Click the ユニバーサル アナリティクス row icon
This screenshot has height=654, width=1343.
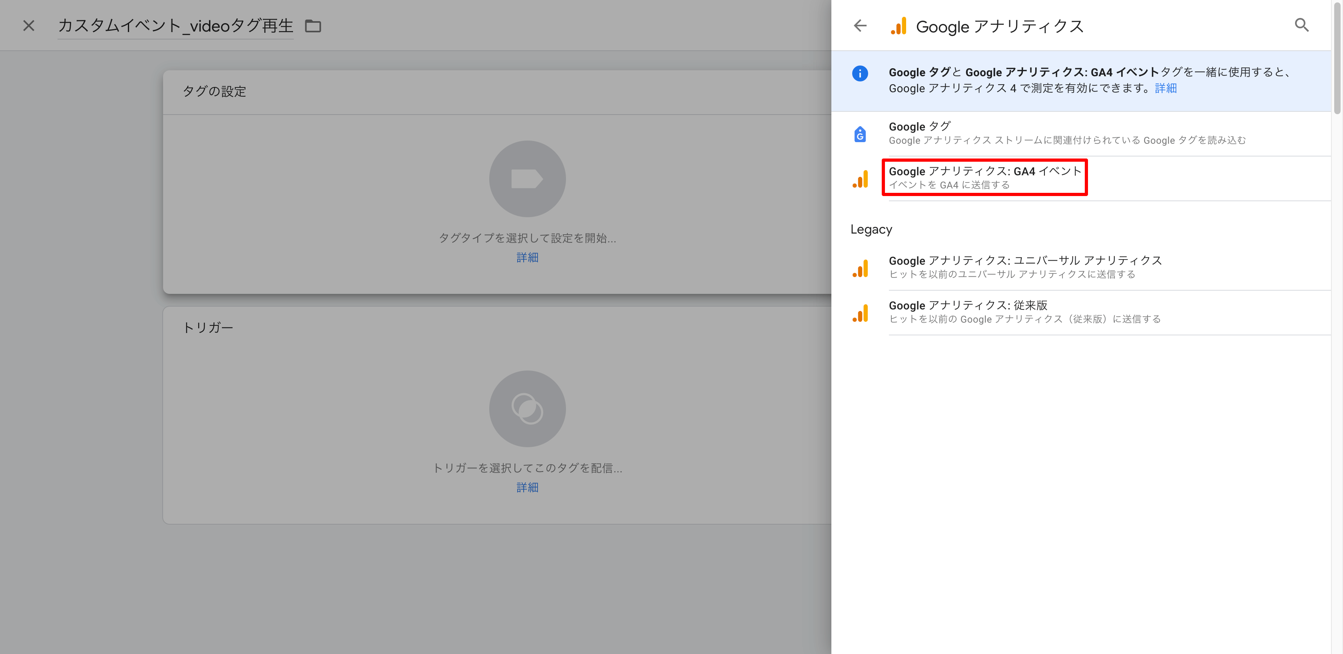860,268
